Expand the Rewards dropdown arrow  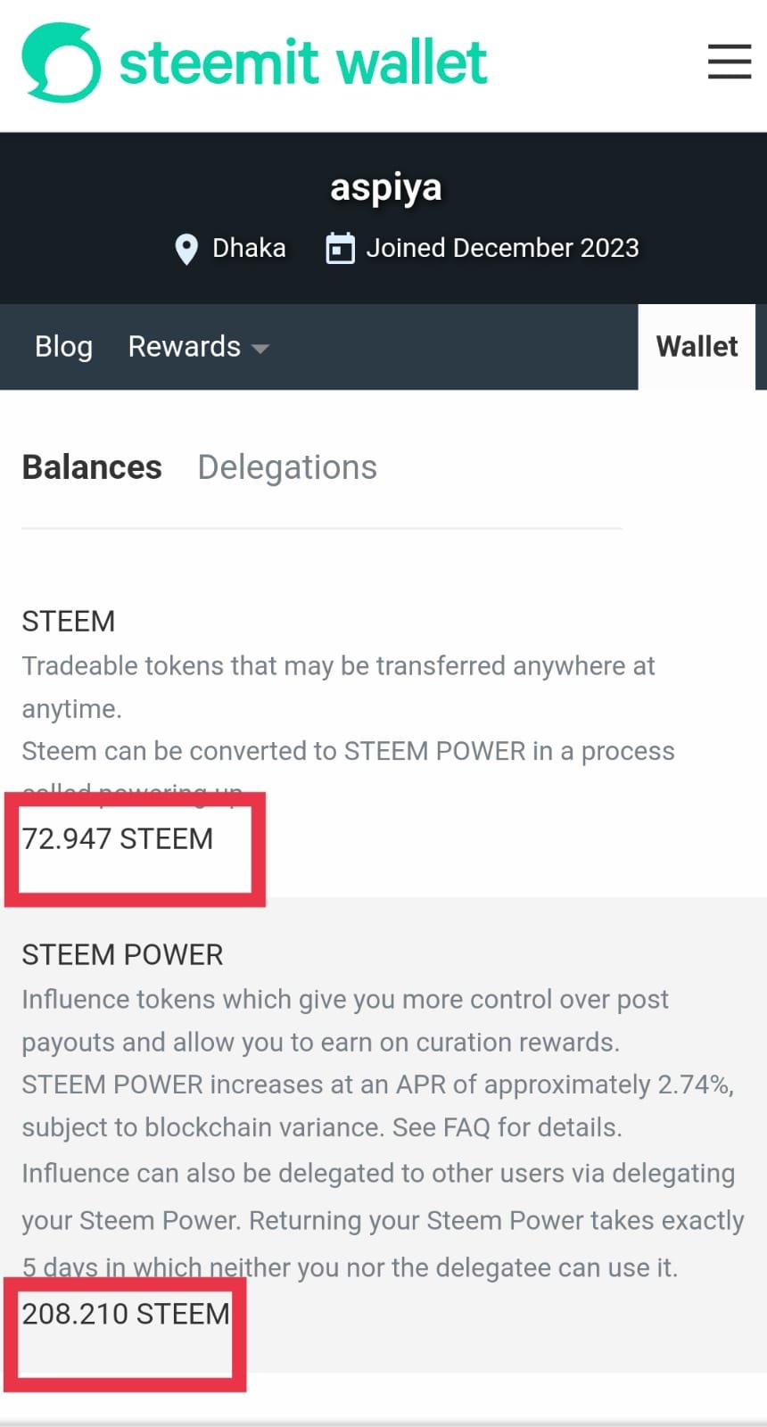260,349
